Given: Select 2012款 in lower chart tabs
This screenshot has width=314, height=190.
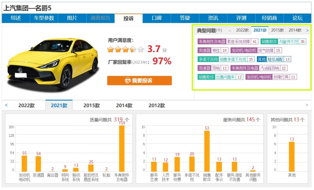Looking at the screenshot, I should pyautogui.click(x=157, y=106).
